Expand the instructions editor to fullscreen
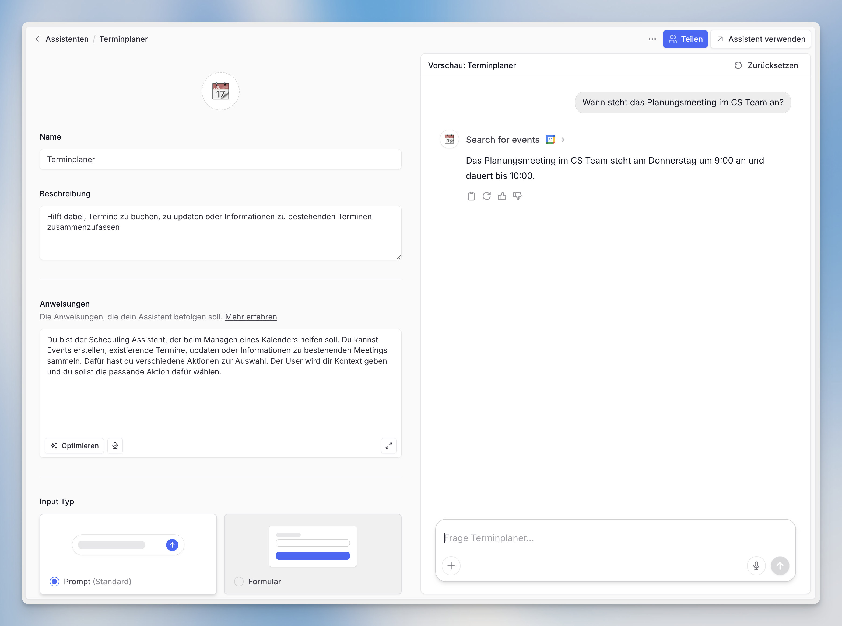Viewport: 842px width, 626px height. pyautogui.click(x=388, y=446)
